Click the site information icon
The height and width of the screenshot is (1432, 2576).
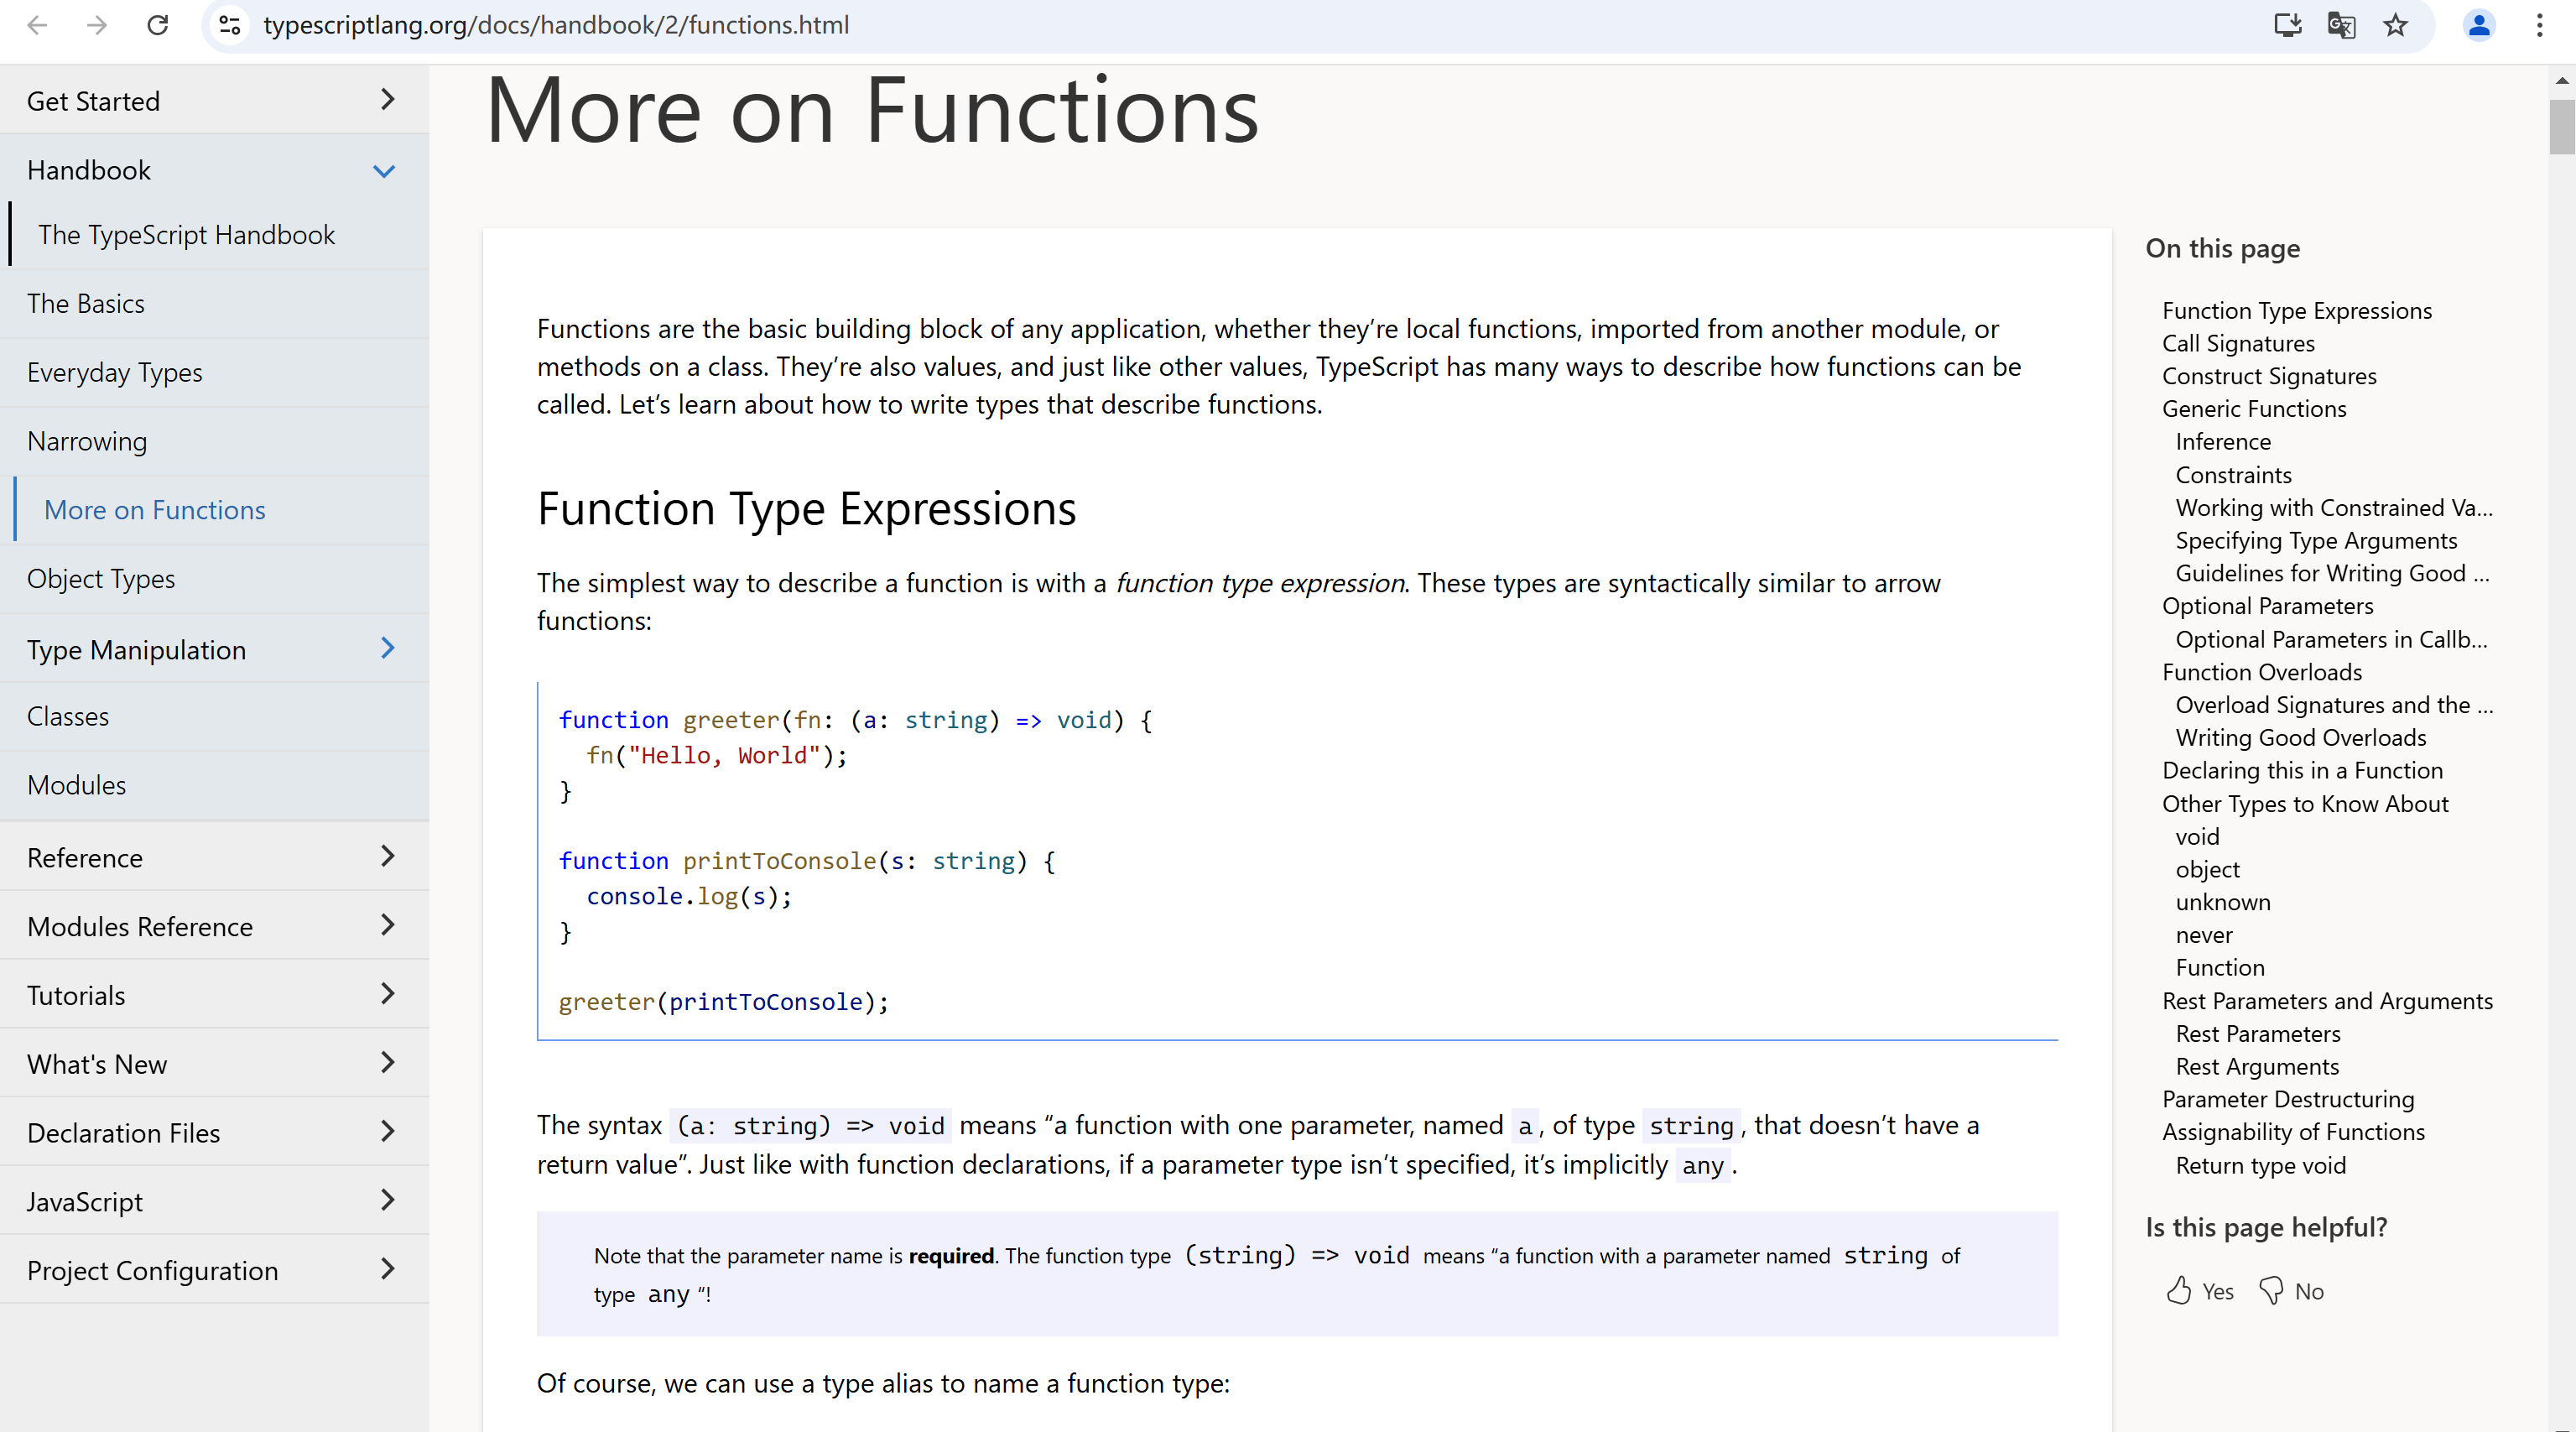(230, 25)
